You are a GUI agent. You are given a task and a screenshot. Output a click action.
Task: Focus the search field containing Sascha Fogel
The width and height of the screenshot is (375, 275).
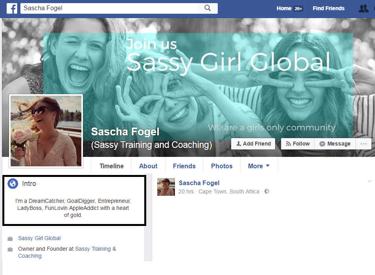109,8
